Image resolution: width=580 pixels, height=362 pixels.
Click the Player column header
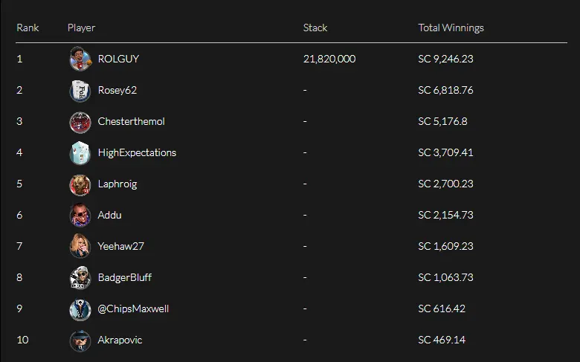click(81, 28)
